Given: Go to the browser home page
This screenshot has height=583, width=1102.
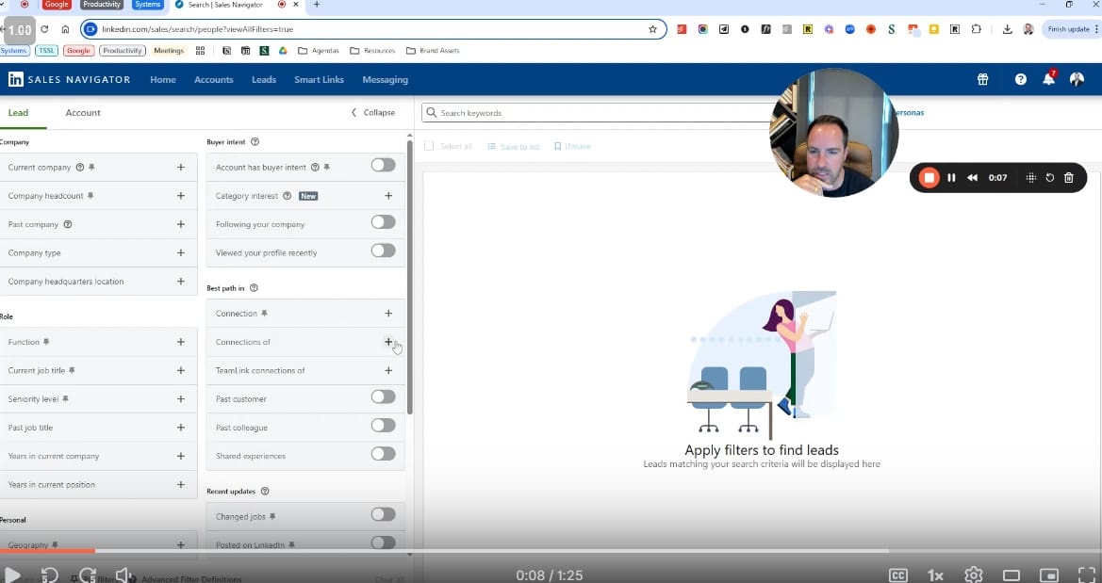Looking at the screenshot, I should (65, 29).
